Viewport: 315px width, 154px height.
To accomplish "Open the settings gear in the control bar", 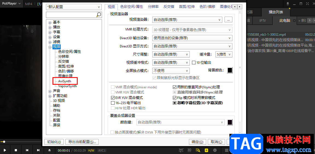I will [215, 150].
